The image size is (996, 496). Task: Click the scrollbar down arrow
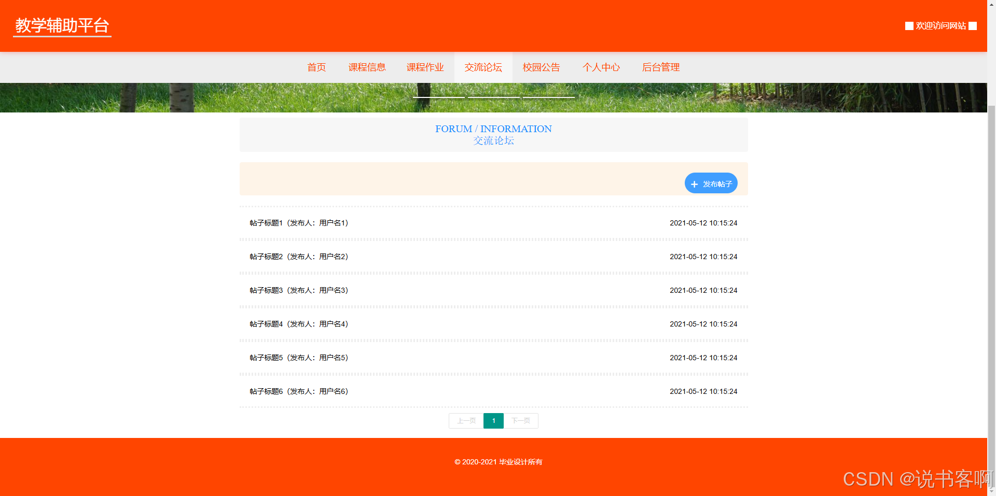pyautogui.click(x=991, y=491)
